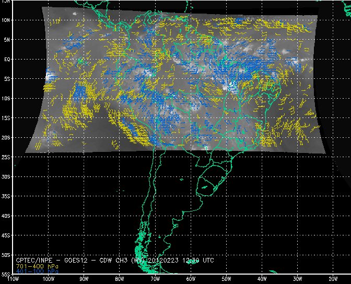Click the blue 401-100 hPa legend entry
Screen dimensions: 351x284
click(37, 271)
